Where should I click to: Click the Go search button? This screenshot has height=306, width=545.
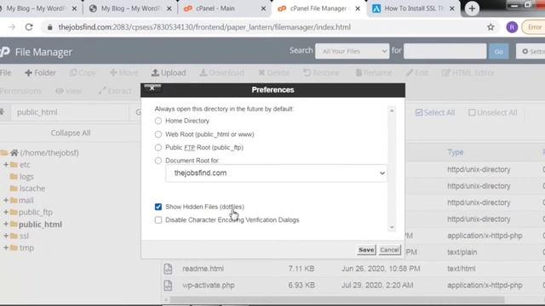tap(498, 51)
